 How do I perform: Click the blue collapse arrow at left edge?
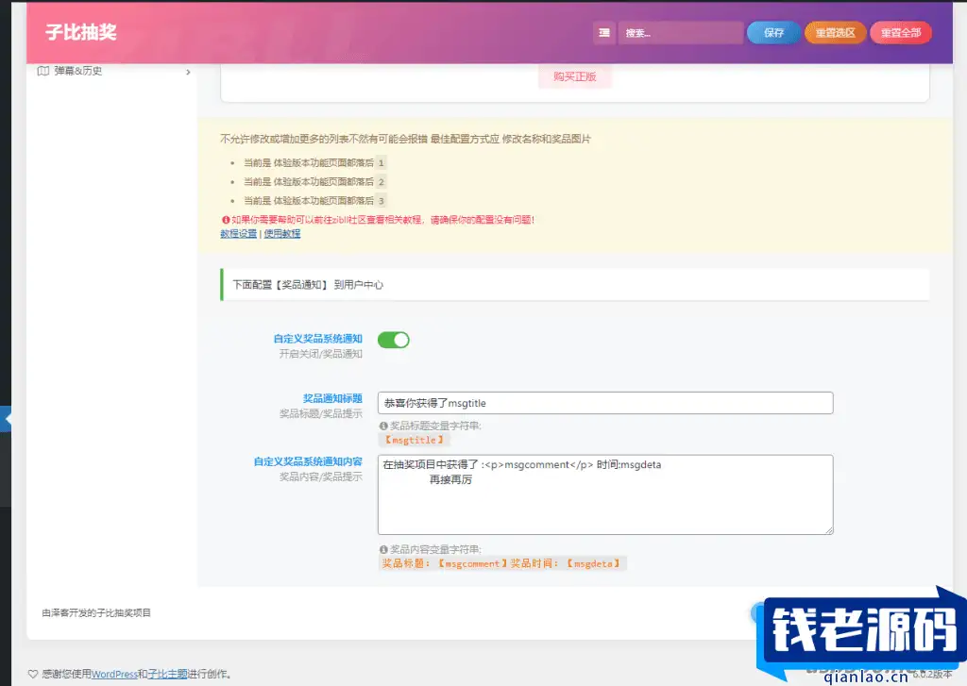[x=6, y=419]
